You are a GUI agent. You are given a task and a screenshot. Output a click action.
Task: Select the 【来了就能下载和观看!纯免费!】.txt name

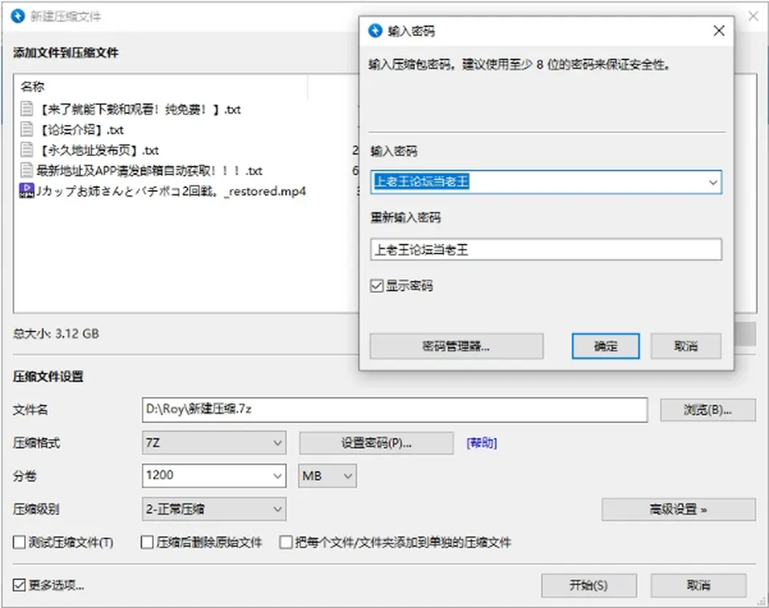click(139, 110)
